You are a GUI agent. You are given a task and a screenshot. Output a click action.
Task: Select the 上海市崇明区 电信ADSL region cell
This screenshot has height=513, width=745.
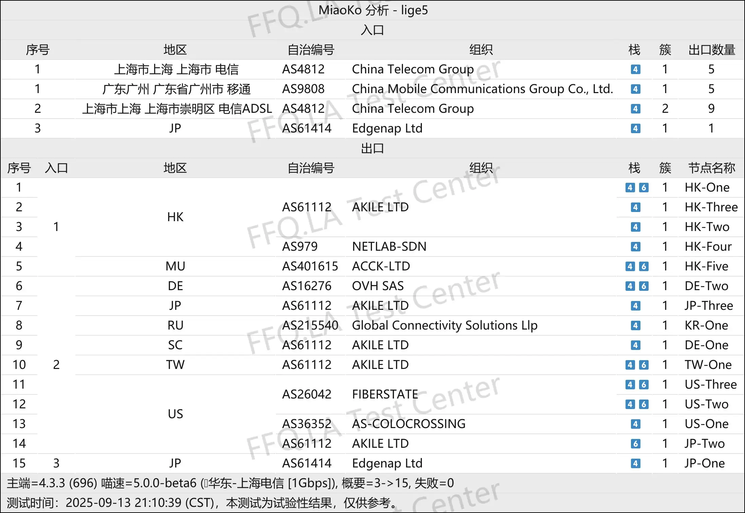pos(177,109)
